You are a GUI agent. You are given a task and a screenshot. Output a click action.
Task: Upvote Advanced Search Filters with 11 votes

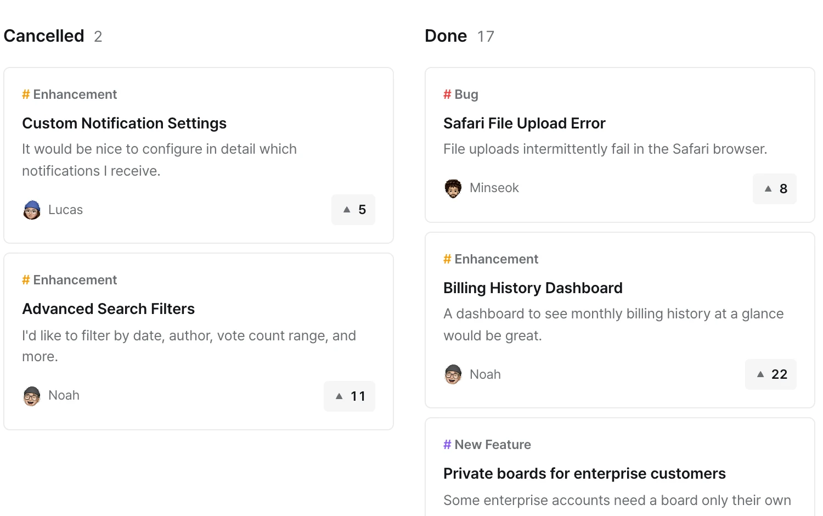pyautogui.click(x=350, y=396)
